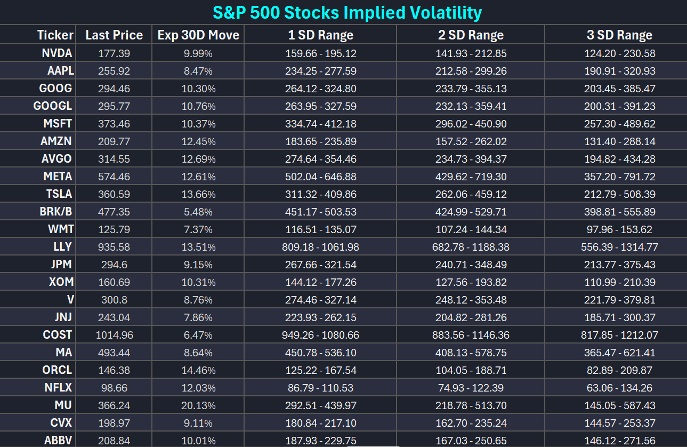
Task: Select LLY 1 SD range cell
Action: pyautogui.click(x=320, y=247)
